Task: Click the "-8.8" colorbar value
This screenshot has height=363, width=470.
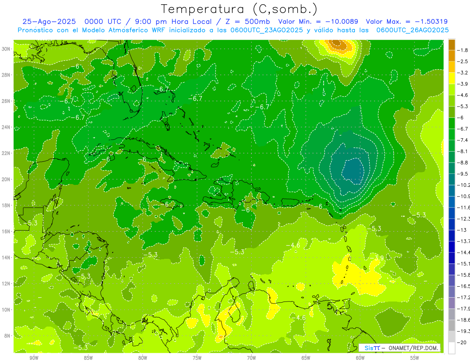Action: (x=463, y=163)
